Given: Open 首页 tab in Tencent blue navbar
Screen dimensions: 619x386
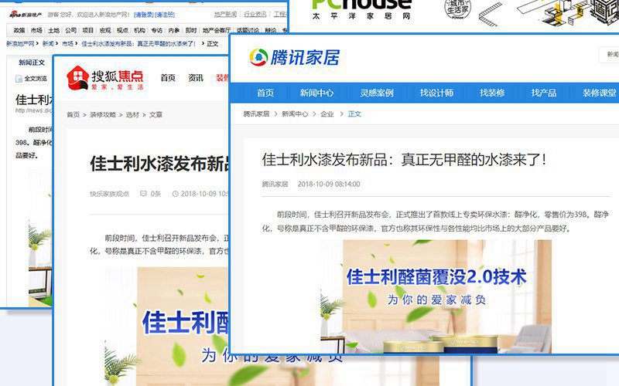Looking at the screenshot, I should pos(265,93).
